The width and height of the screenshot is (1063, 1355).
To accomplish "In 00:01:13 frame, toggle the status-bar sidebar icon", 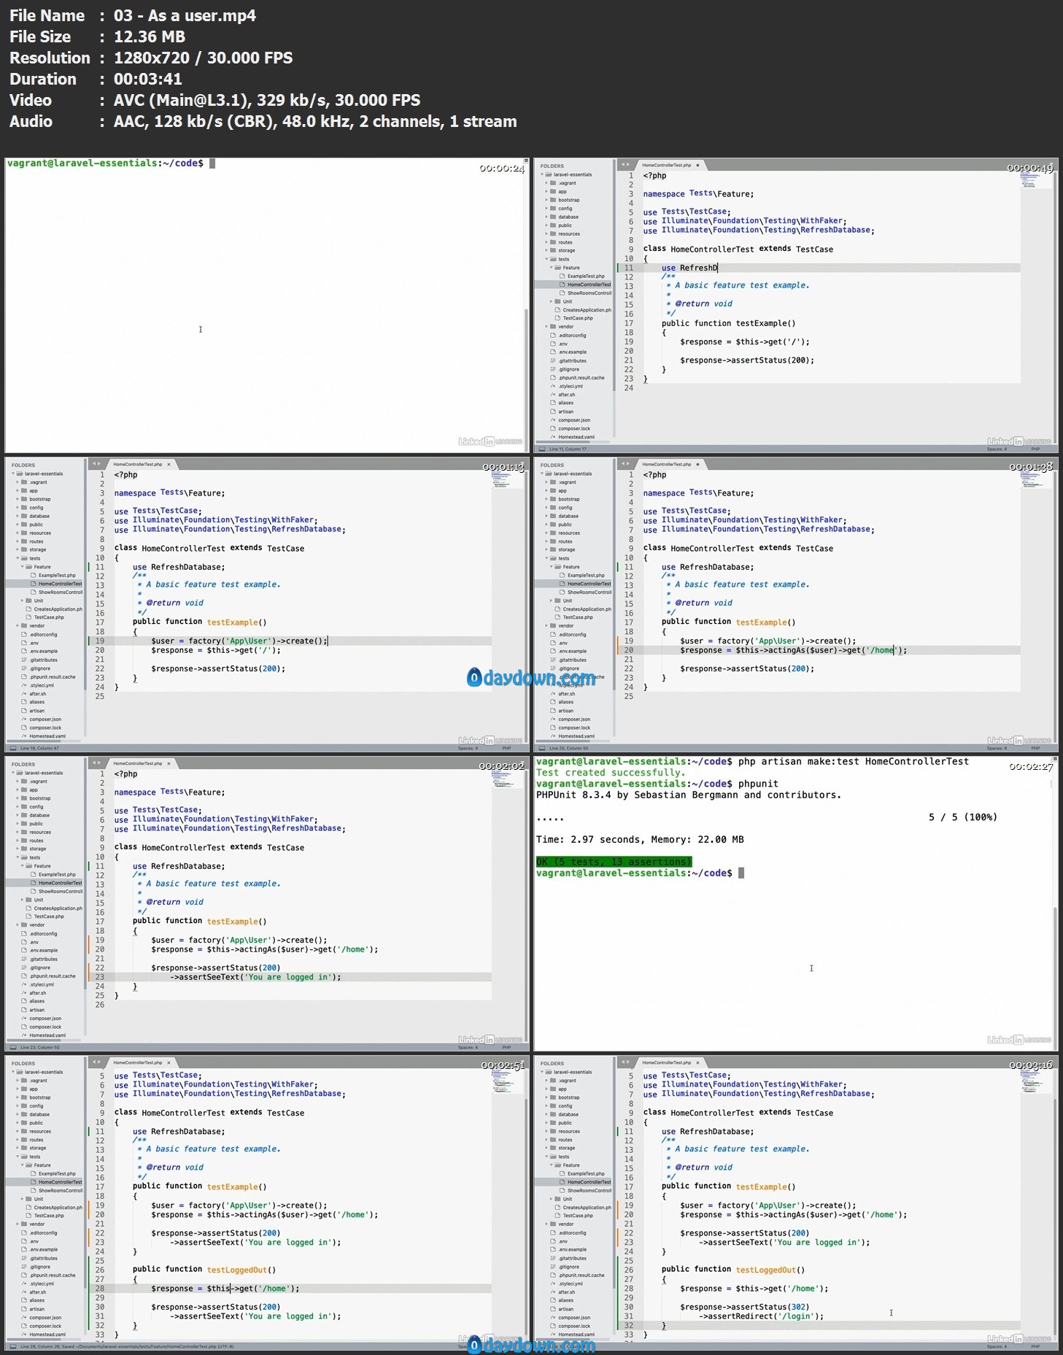I will click(12, 748).
